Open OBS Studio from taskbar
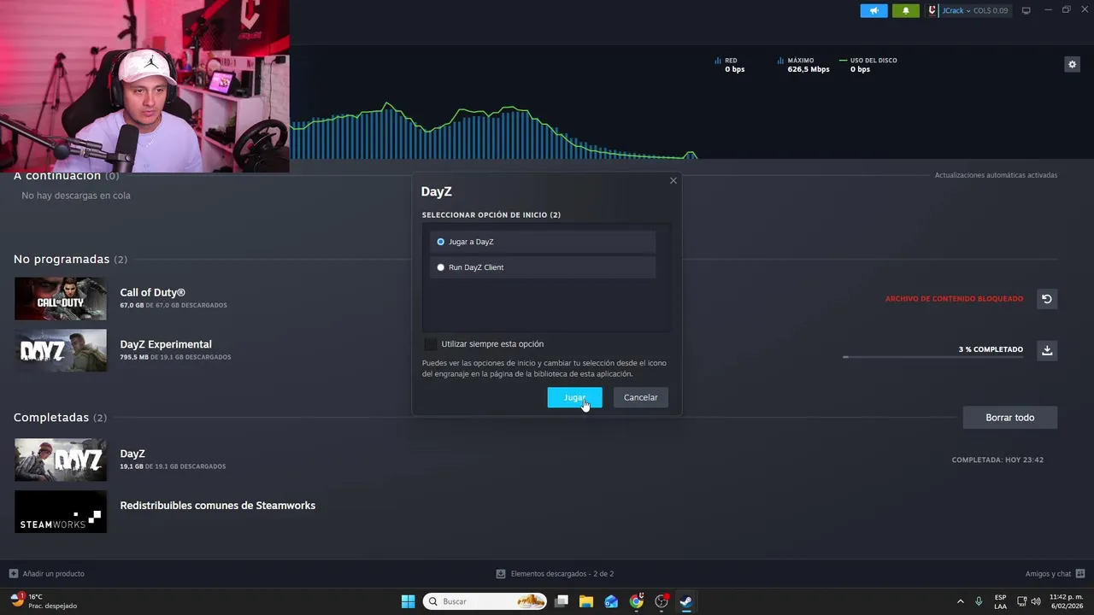Screen dimensions: 1094x615 [661, 601]
